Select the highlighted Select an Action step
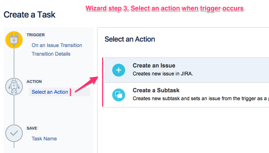 (x=50, y=92)
